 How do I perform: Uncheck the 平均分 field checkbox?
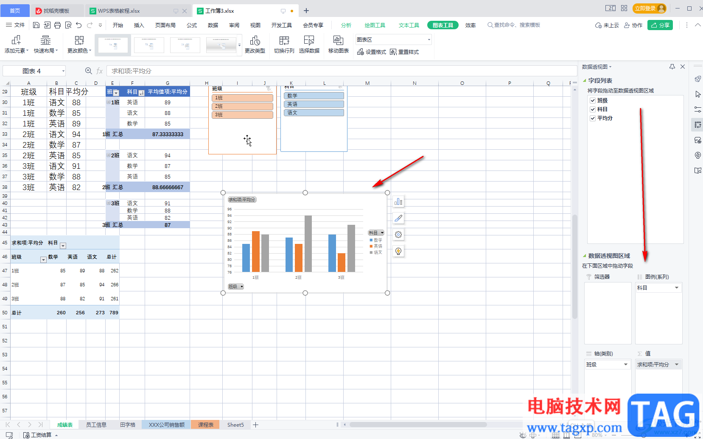[593, 118]
